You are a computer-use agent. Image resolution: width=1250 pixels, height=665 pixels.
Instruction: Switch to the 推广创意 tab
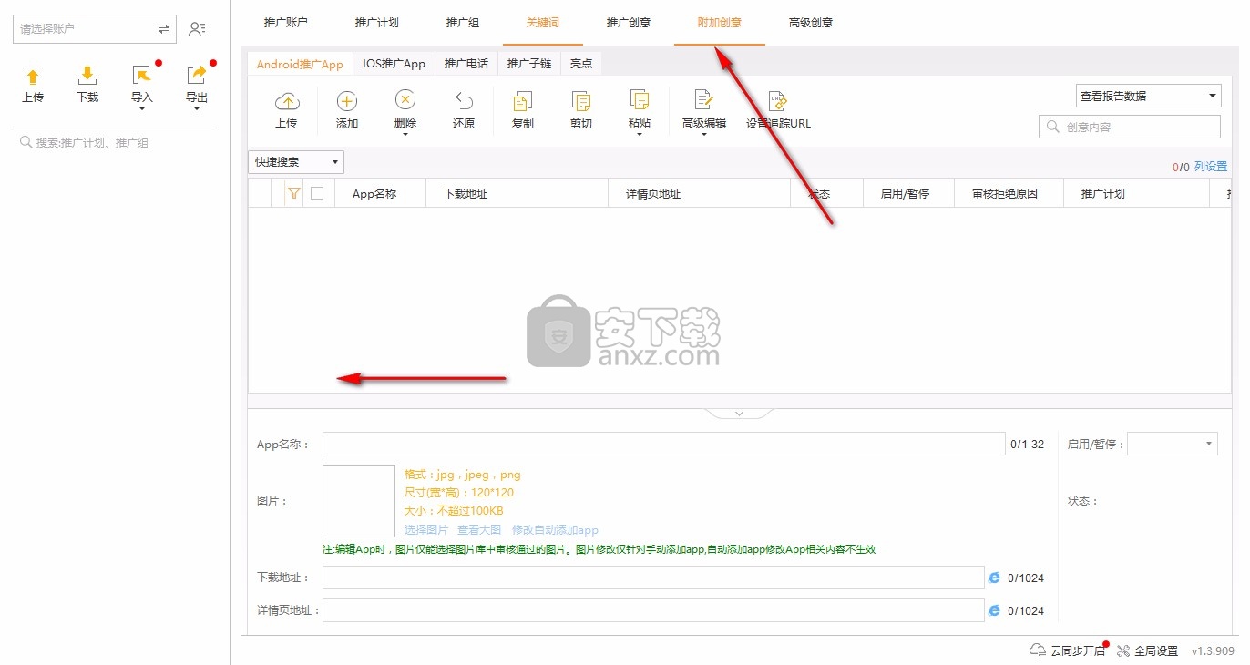[629, 23]
